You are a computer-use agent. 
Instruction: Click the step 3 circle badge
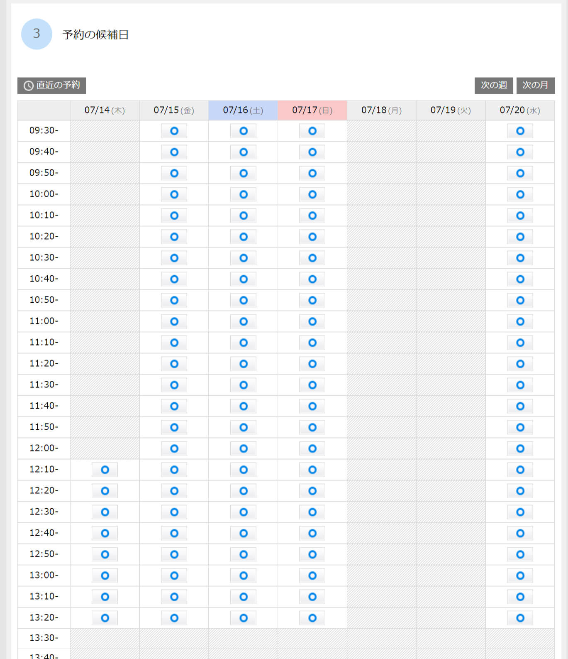coord(37,34)
